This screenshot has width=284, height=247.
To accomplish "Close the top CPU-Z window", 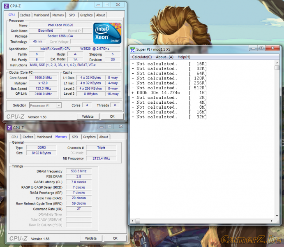I will click(x=118, y=5).
